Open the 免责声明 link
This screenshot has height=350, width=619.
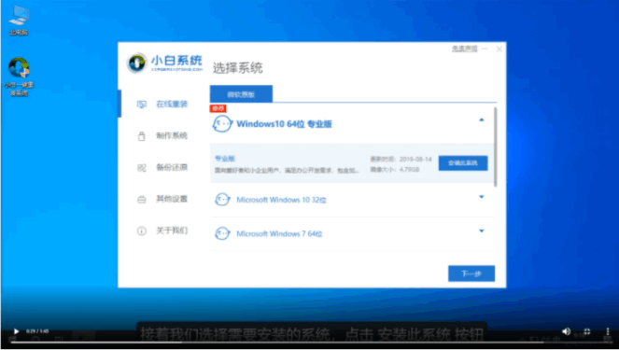point(464,49)
